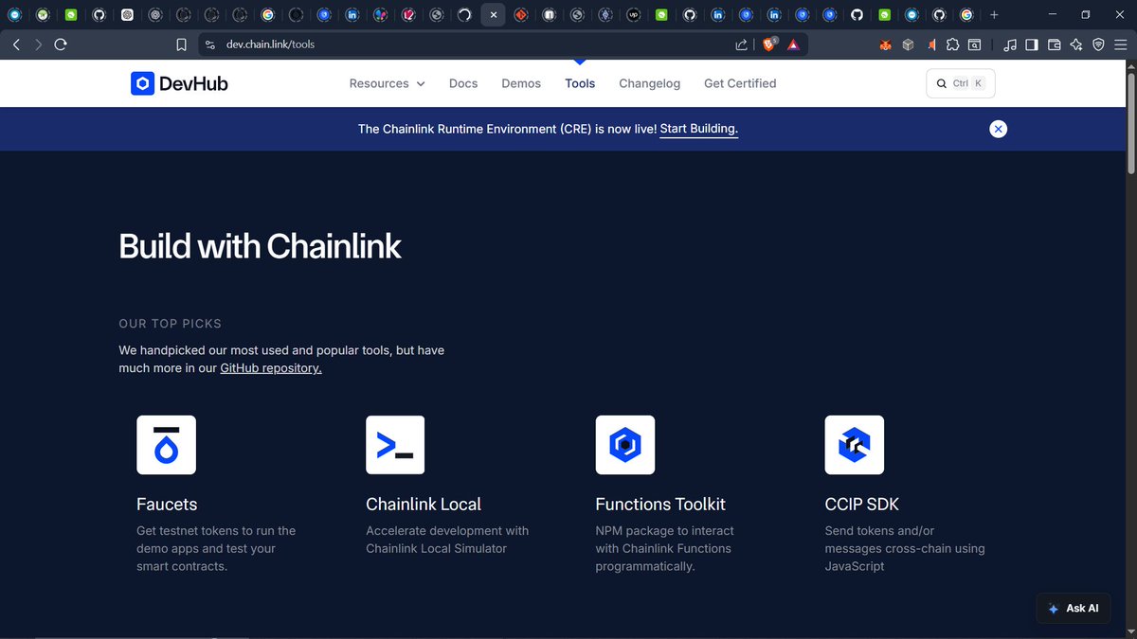The height and width of the screenshot is (639, 1137).
Task: Switch to the ChatGPT tab
Action: [127, 15]
